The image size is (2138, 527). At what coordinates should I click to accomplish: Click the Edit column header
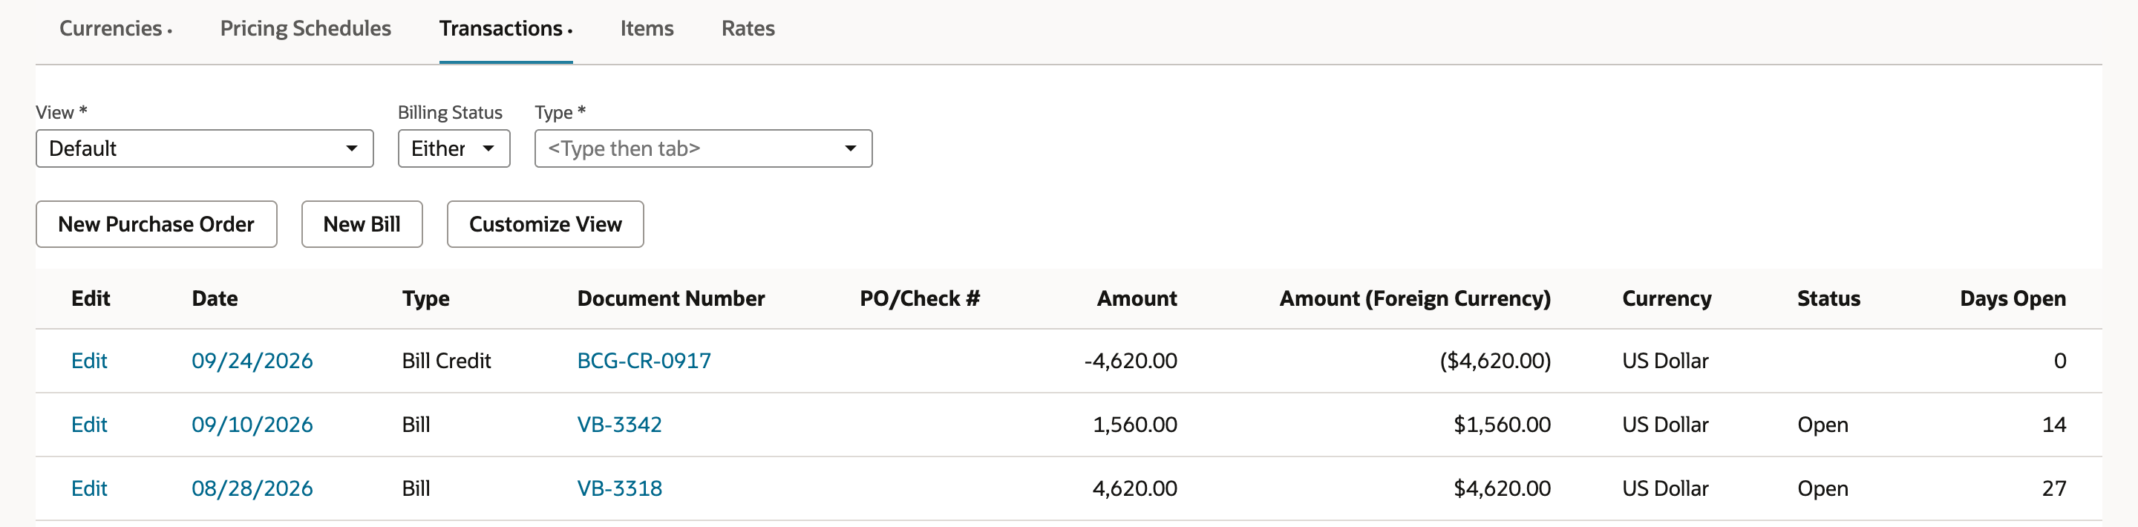[x=91, y=299]
